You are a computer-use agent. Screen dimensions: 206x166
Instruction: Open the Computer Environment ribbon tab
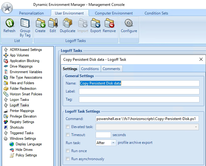pos(114,13)
